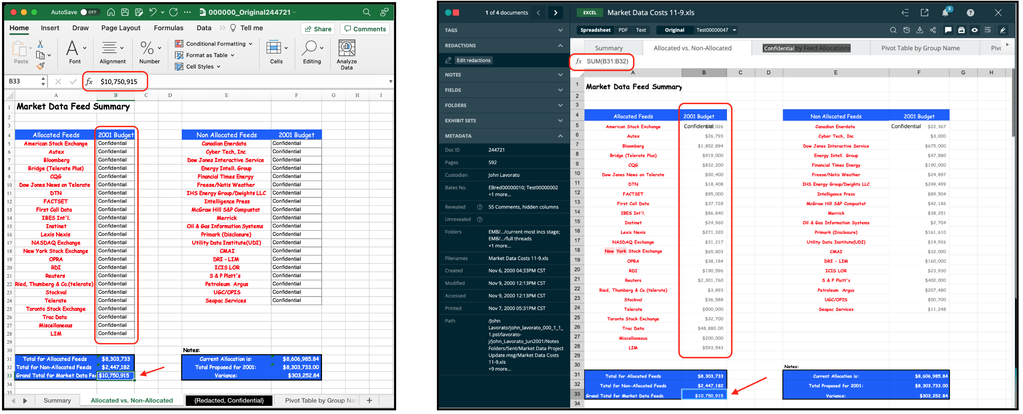This screenshot has height=414, width=1023.
Task: Open Redacted, Confidential sheet tab in Excel
Action: [229, 400]
